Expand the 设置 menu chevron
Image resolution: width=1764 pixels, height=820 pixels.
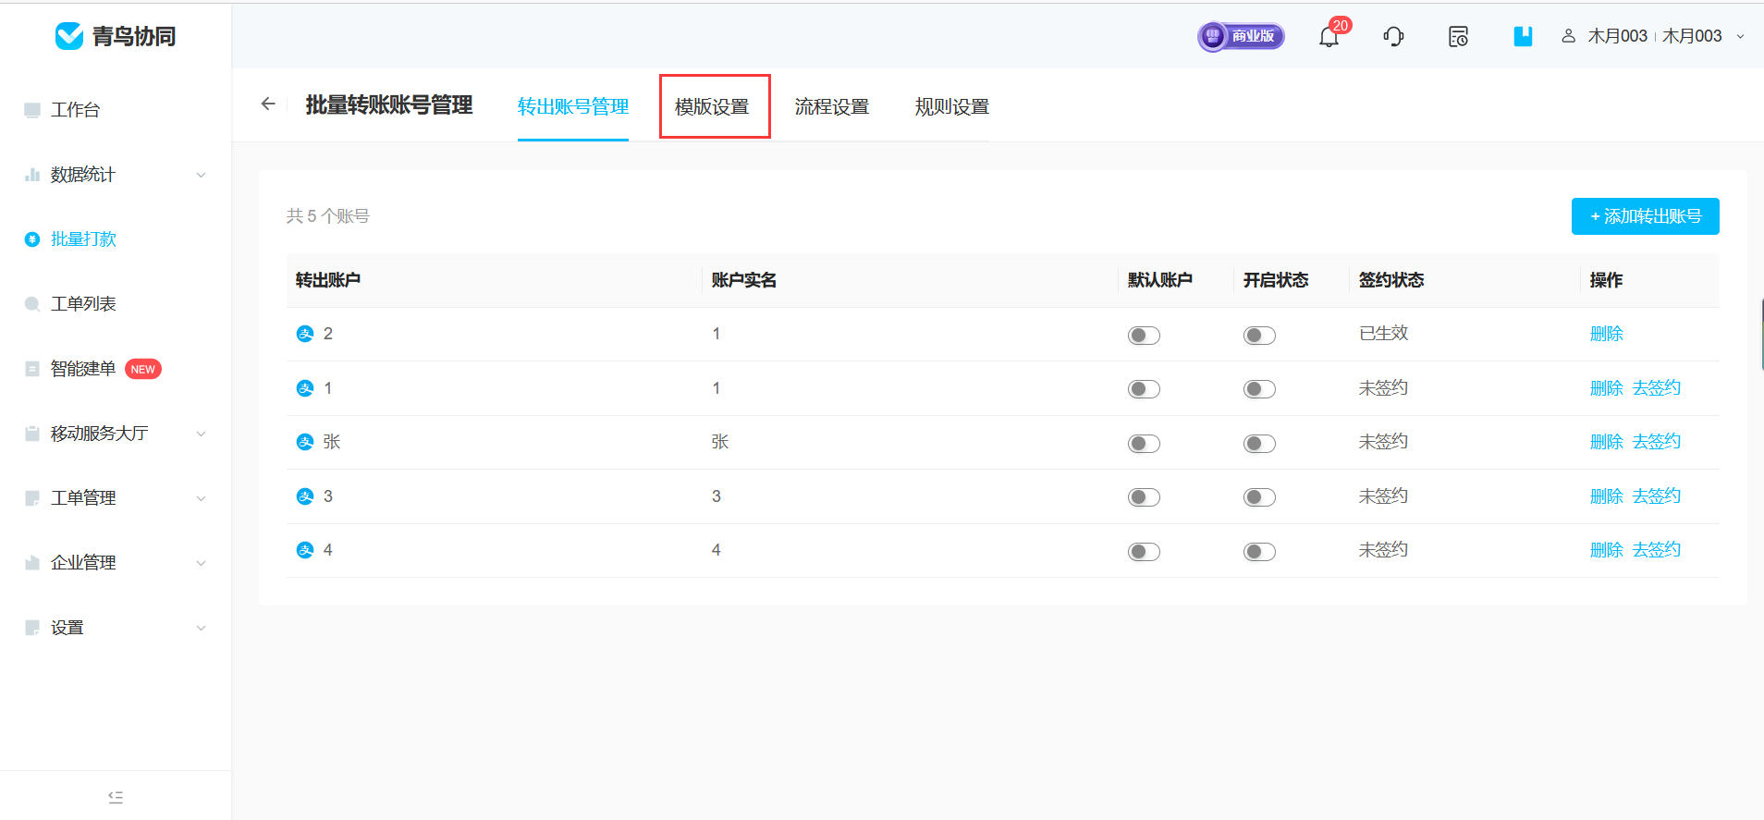click(201, 628)
